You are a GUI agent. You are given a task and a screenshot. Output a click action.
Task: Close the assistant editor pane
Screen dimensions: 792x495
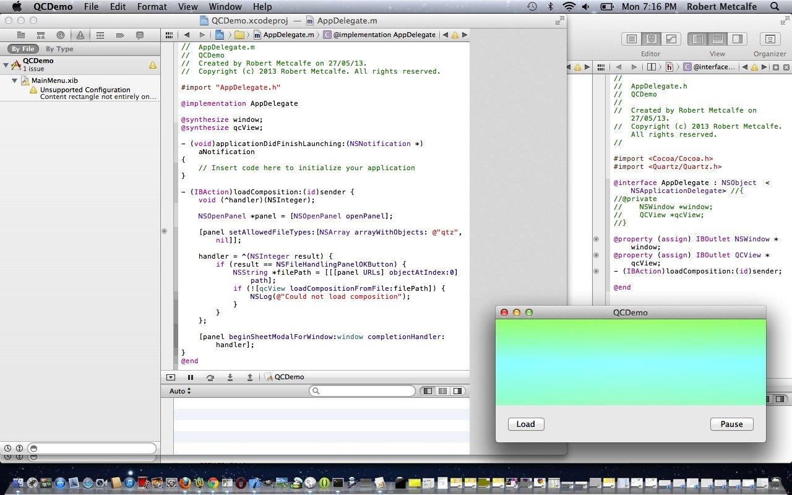786,67
